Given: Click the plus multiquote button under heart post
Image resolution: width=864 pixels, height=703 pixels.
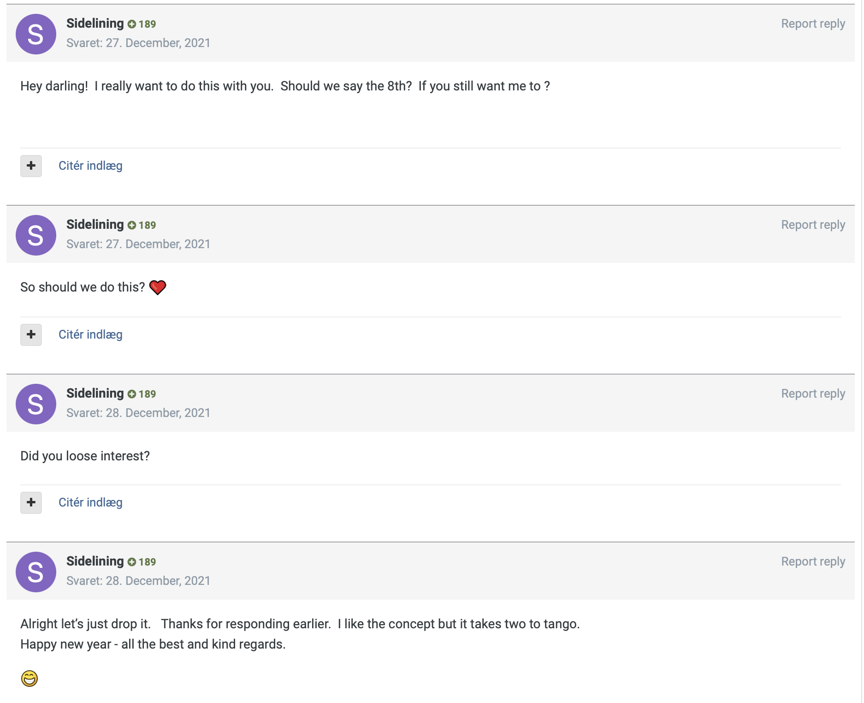Looking at the screenshot, I should point(31,334).
